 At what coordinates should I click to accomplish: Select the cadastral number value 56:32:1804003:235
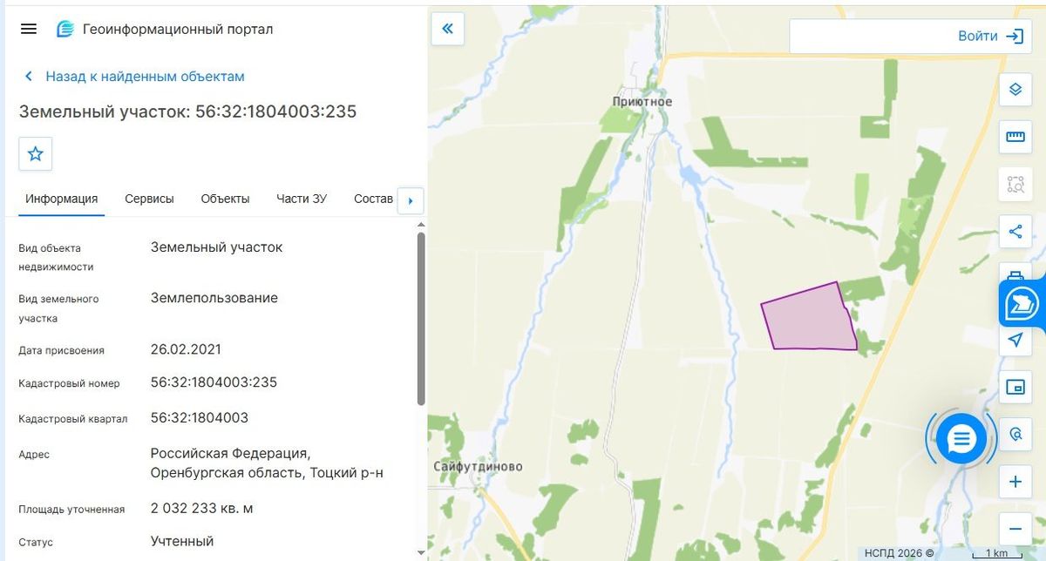(x=214, y=382)
